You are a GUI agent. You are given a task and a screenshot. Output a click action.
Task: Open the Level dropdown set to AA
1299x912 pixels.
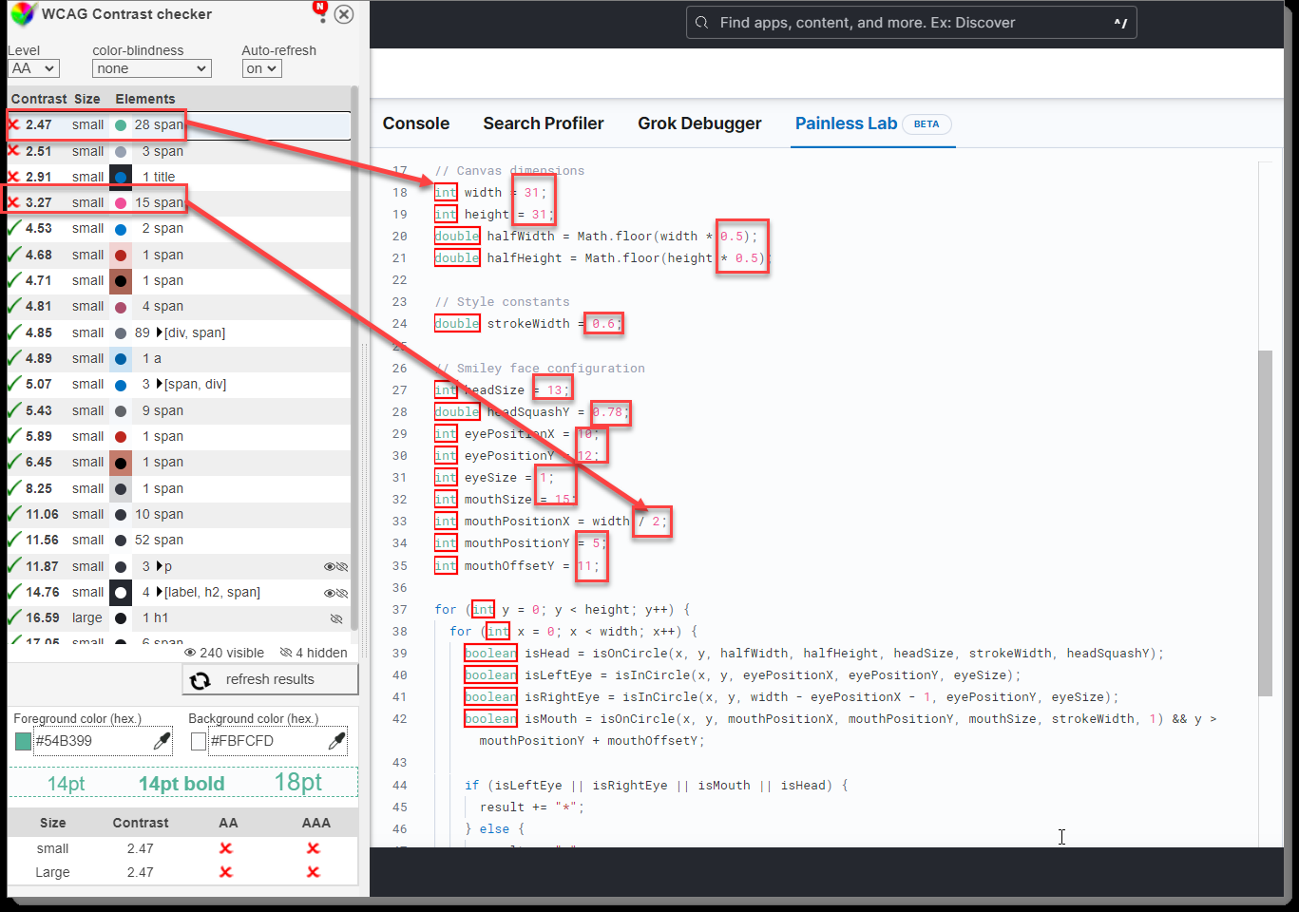click(x=33, y=67)
